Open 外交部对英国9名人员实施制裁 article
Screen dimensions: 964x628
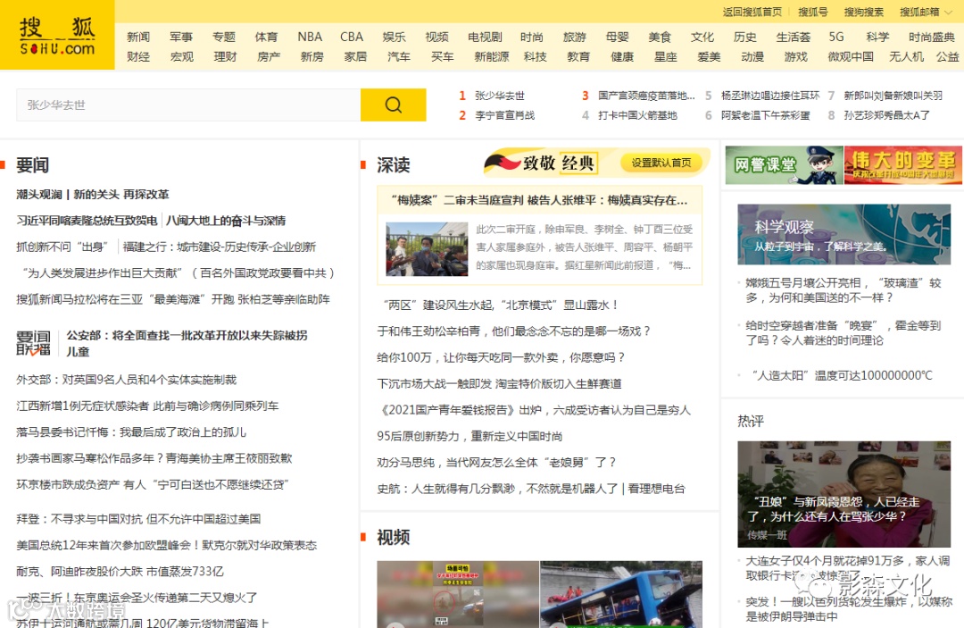pyautogui.click(x=126, y=380)
